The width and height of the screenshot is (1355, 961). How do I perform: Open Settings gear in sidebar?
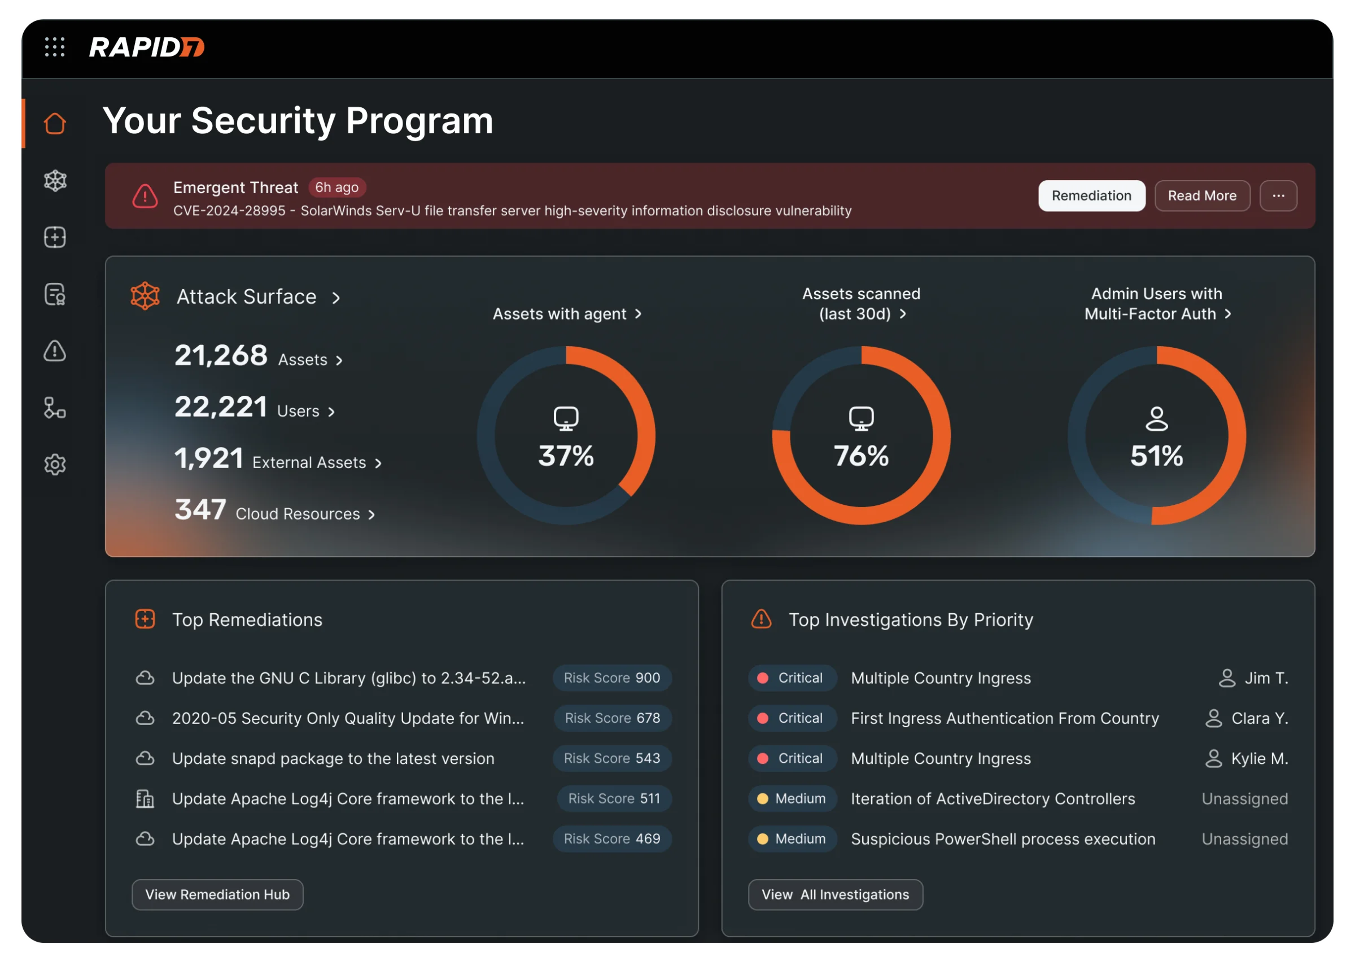click(x=54, y=464)
